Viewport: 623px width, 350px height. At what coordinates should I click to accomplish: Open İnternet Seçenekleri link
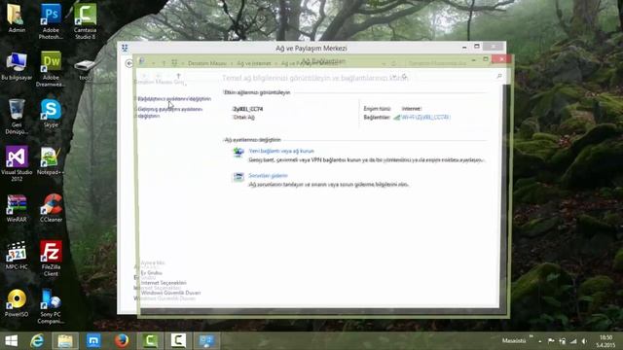tap(164, 283)
